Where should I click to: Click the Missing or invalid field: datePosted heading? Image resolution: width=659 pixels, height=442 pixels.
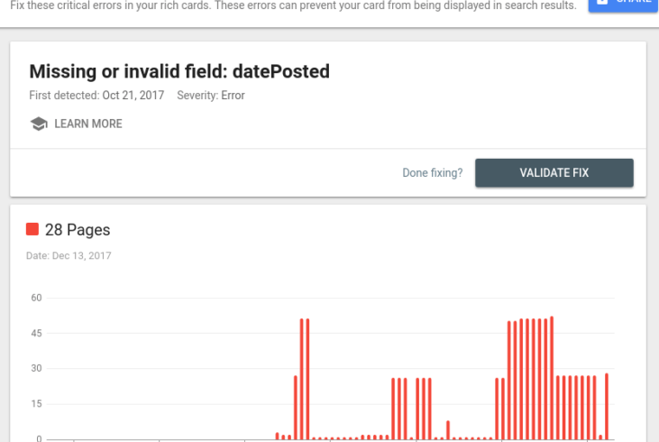click(179, 71)
